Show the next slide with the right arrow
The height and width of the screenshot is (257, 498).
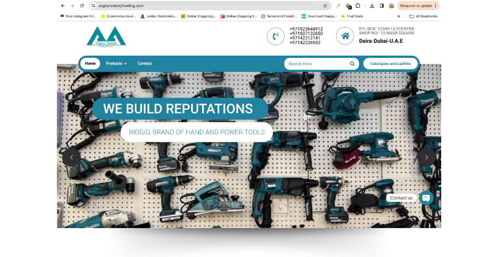coord(426,157)
